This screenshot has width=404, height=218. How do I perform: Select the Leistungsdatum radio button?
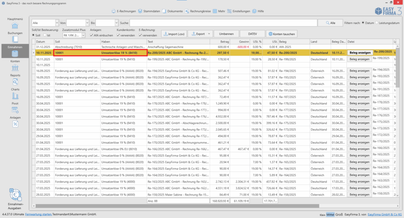pos(378,23)
